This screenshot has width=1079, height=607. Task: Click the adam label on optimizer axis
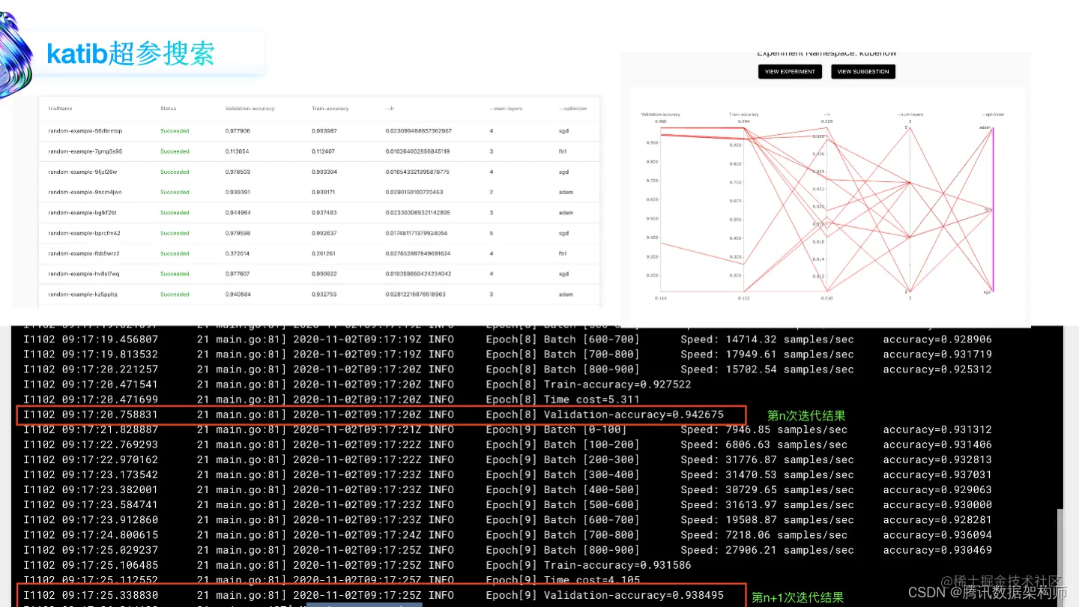point(985,127)
